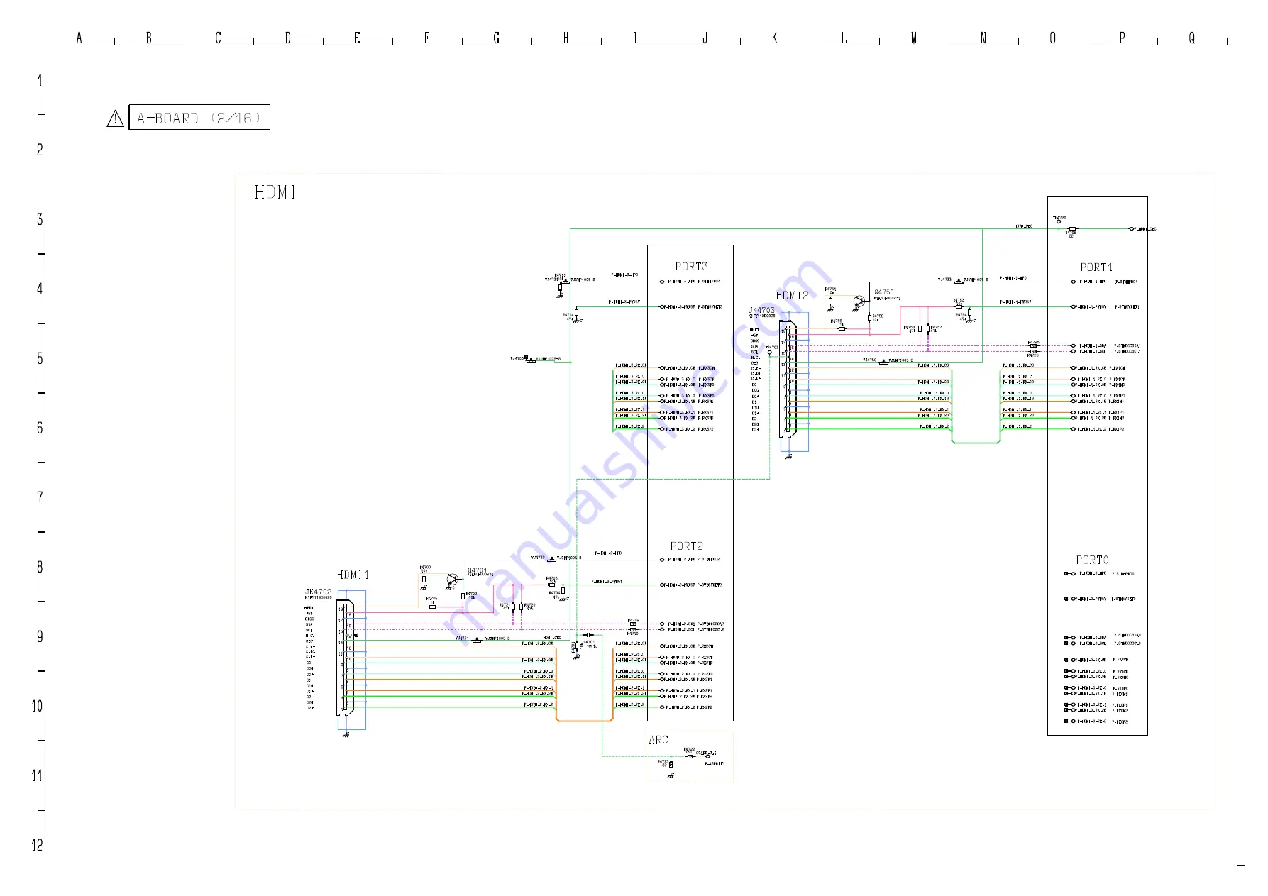
Task: Click row number '4' in the left ruler
Action: point(40,289)
